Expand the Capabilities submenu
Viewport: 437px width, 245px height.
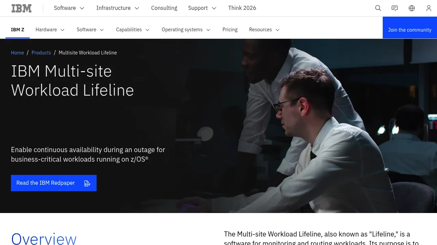pyautogui.click(x=133, y=30)
